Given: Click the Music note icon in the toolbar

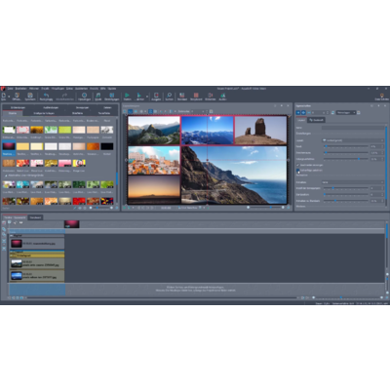Looking at the screenshot, I should coord(98,97).
